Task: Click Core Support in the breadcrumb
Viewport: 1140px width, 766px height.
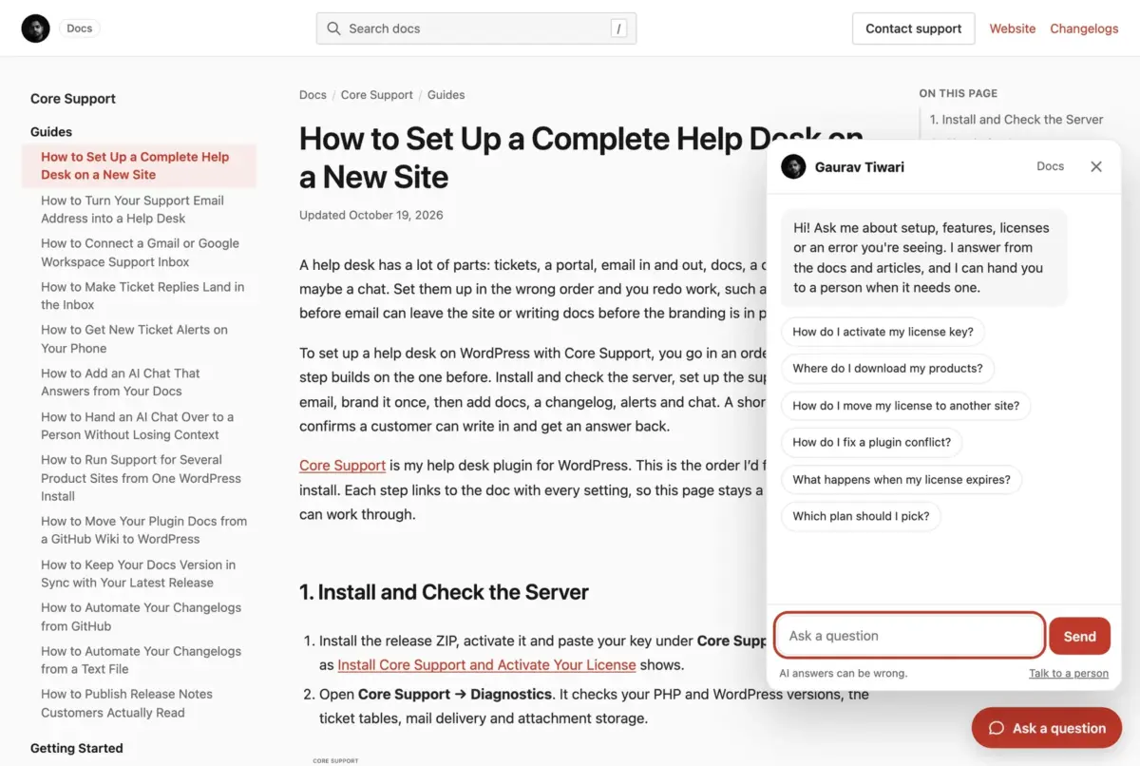Action: (377, 95)
